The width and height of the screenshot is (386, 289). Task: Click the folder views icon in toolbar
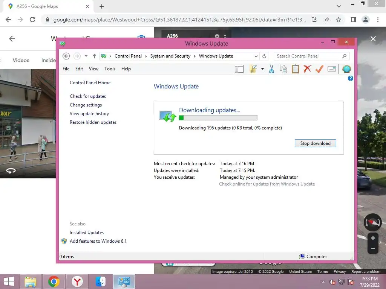tap(253, 69)
